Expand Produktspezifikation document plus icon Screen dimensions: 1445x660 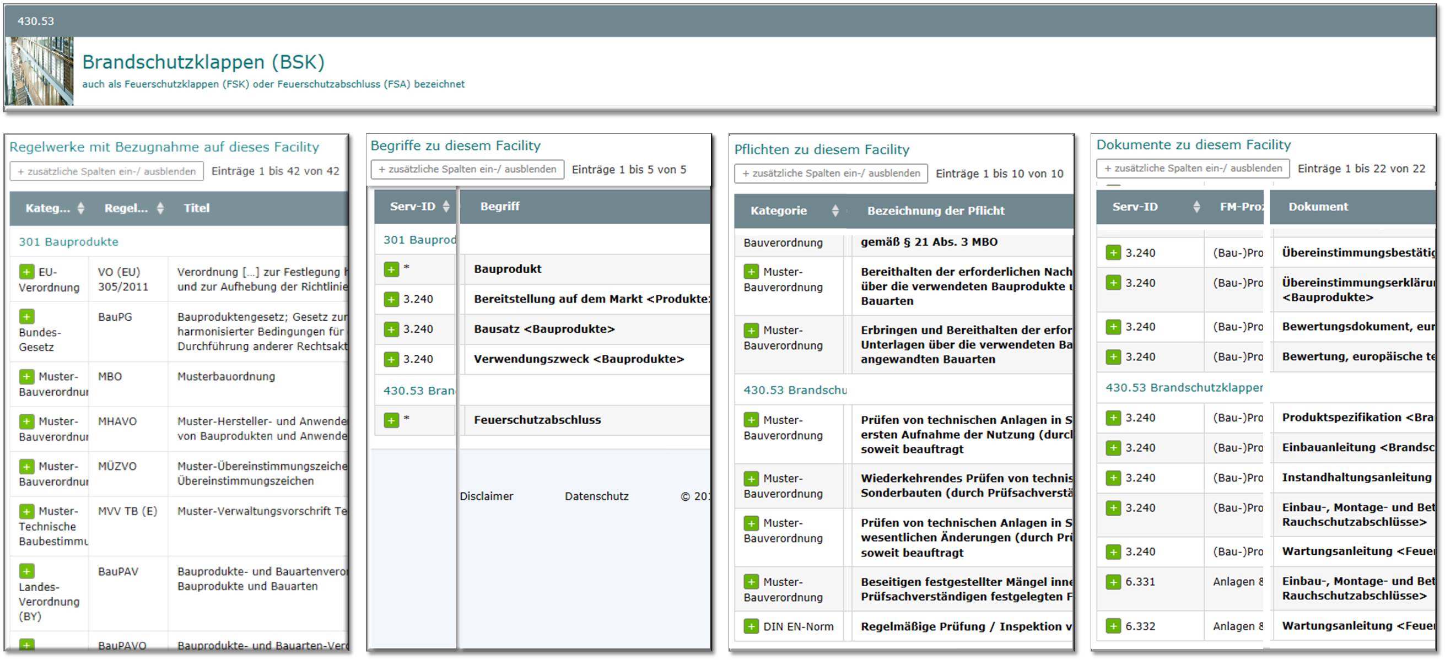click(1113, 418)
